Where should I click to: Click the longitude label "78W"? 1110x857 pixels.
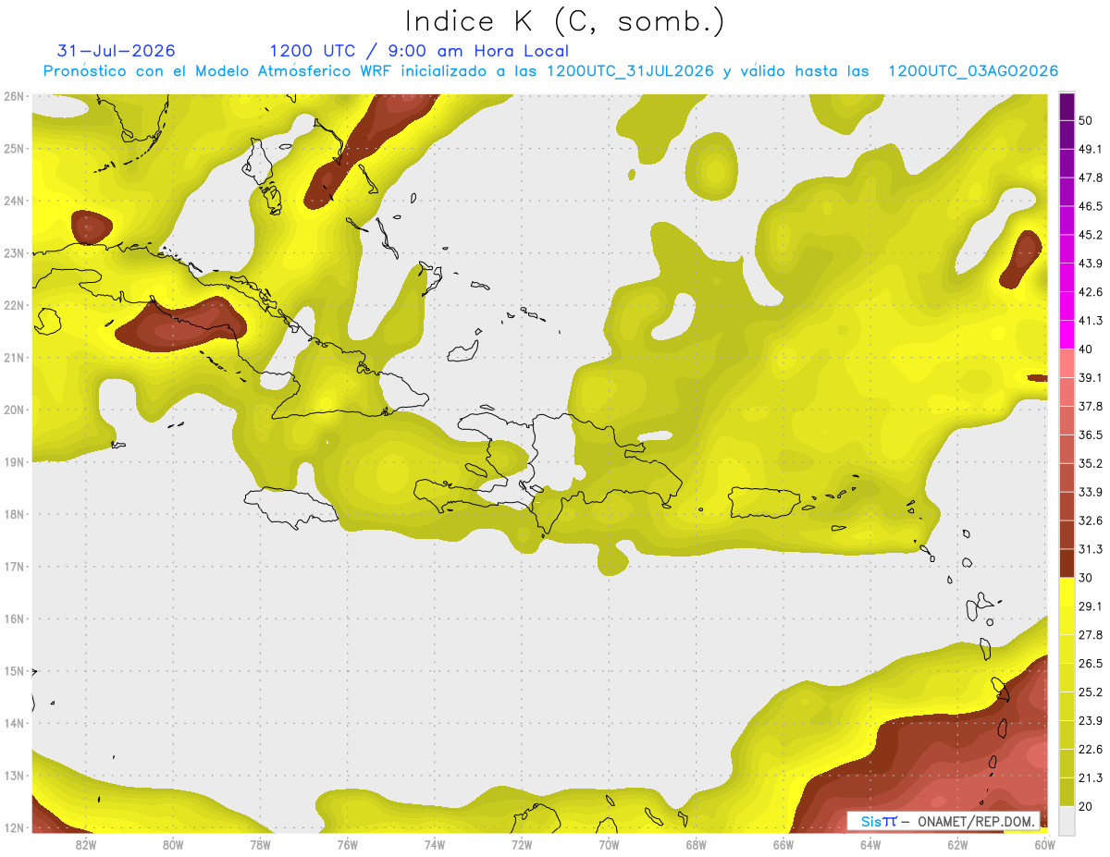260,845
